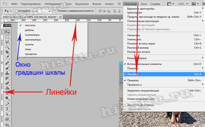Enable Показать управляющие элементы checkbox
This screenshot has width=205, height=127.
tap(56, 11)
